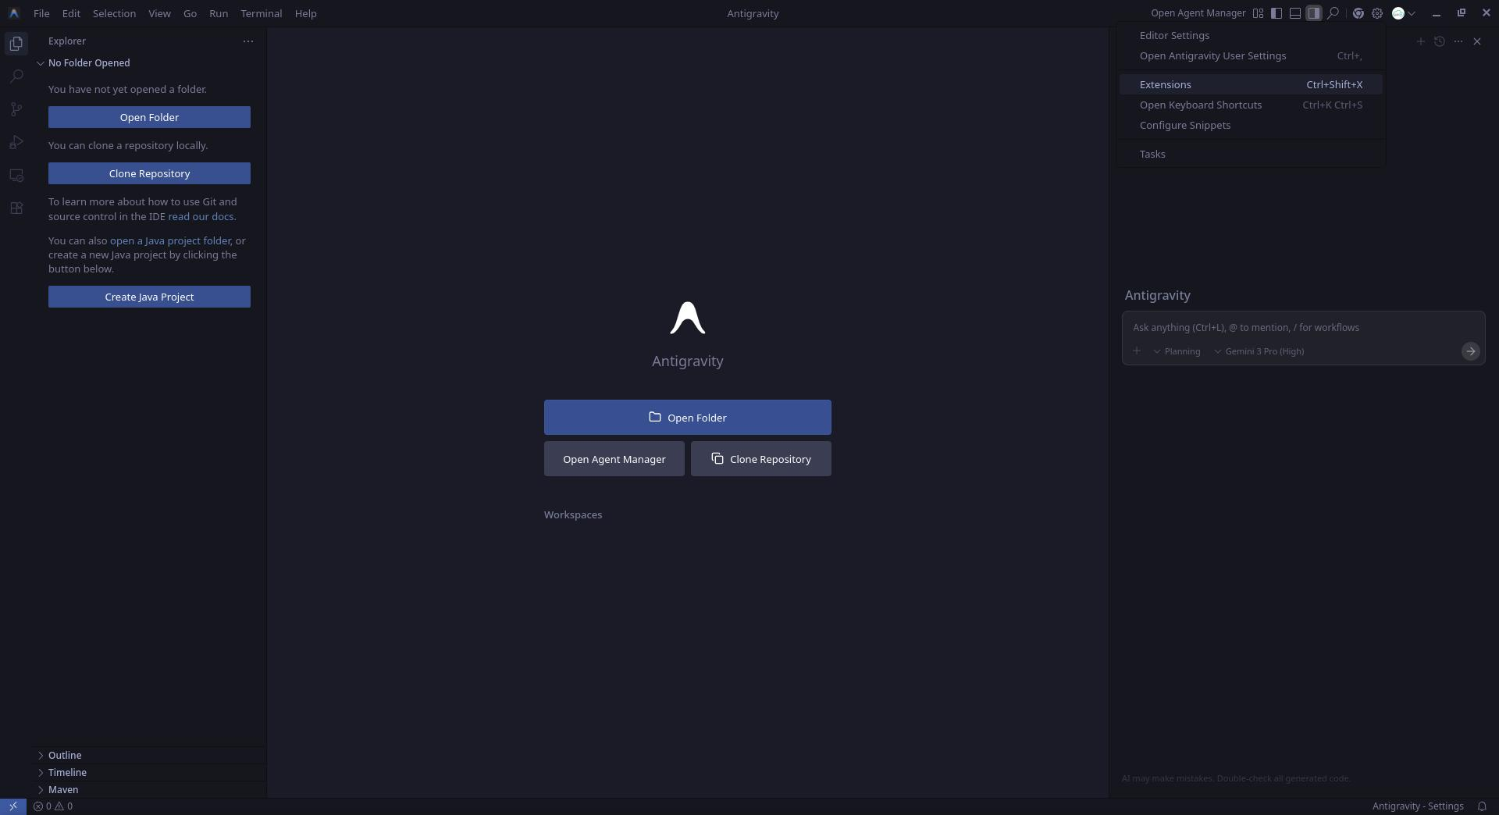Screen dimensions: 1499x815
Task: Click the Workspaces heading
Action: point(573,515)
